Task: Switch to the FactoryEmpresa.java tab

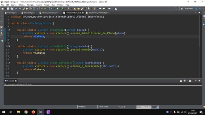Action: 49,13
